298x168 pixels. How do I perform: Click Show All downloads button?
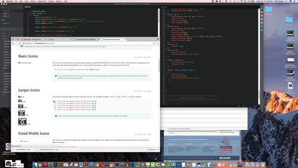152,149
